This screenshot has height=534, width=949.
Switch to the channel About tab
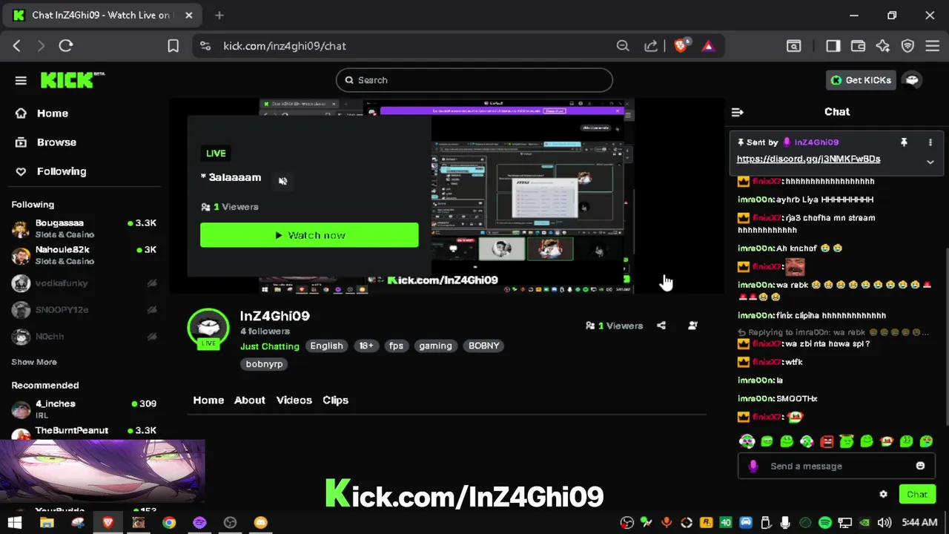click(250, 400)
